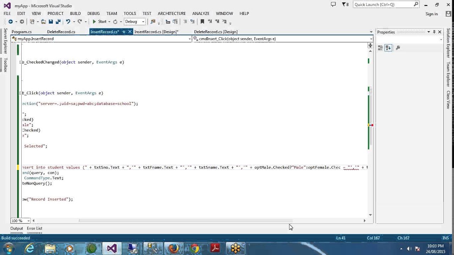Click the Navigate Forward arrow icon

coord(22,22)
